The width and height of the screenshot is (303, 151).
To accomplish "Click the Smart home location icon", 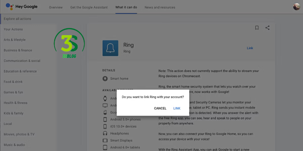I will pyautogui.click(x=105, y=79).
